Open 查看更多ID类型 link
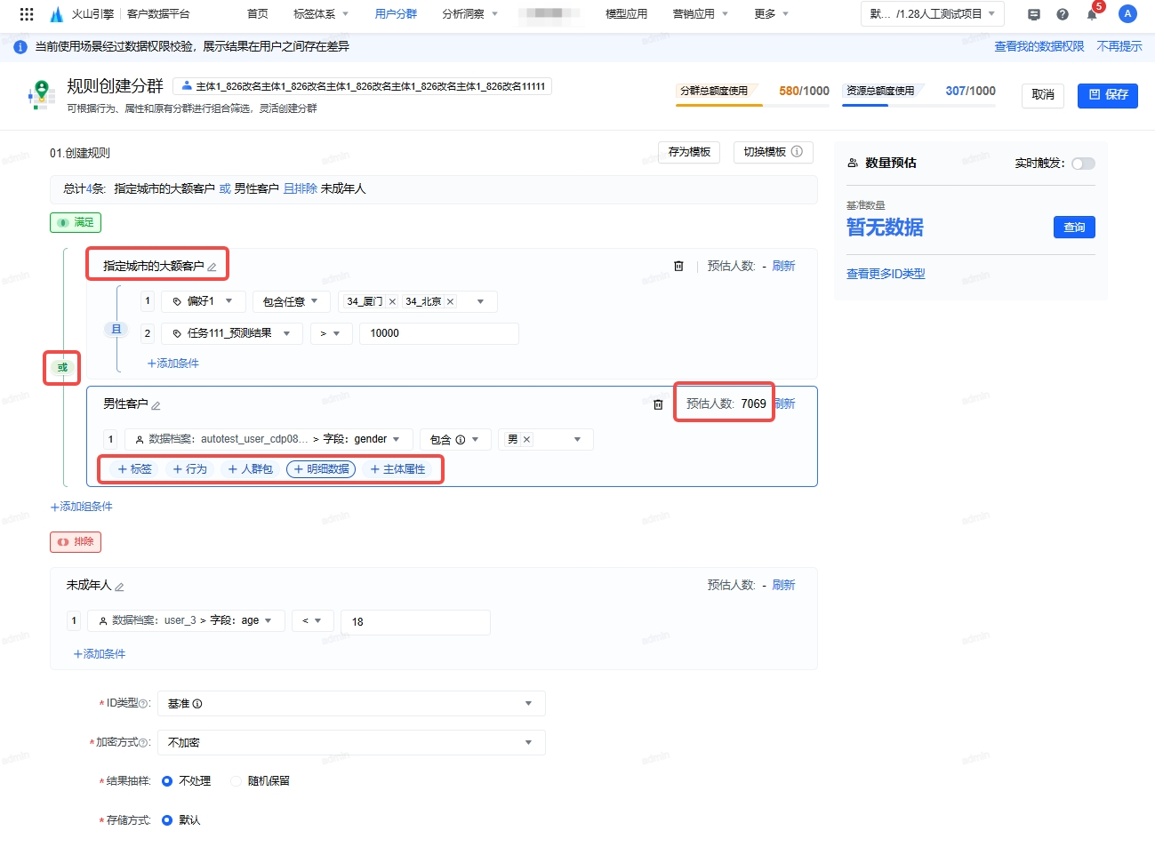The image size is (1155, 847). pos(886,274)
